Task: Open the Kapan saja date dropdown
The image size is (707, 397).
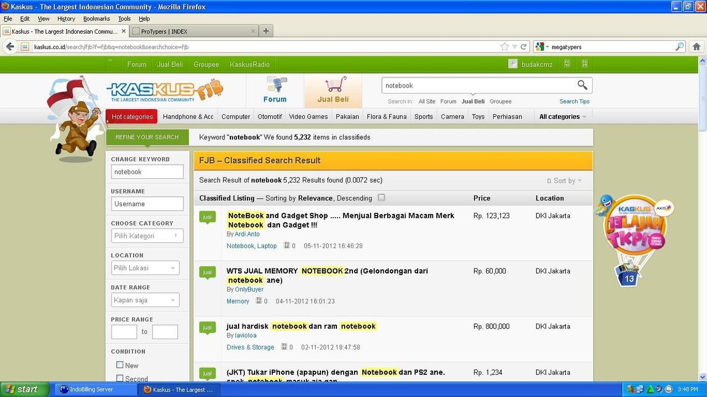Action: click(145, 299)
